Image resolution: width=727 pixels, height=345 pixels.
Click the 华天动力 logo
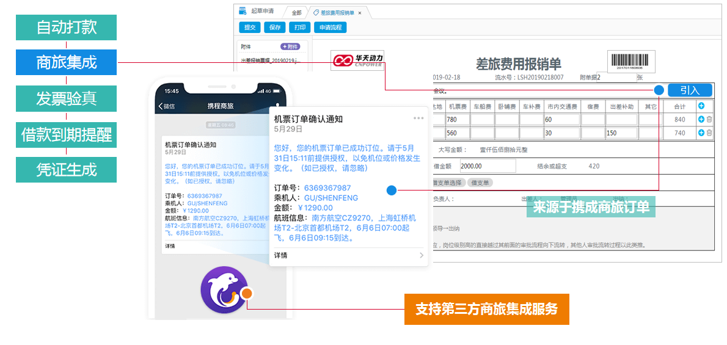point(357,60)
